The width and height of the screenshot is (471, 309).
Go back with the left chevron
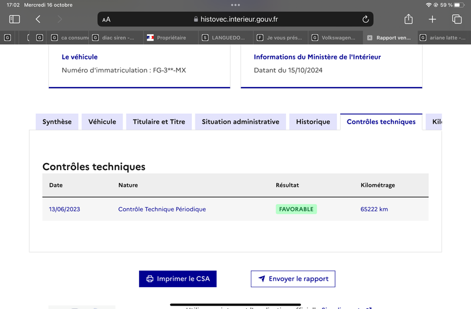(x=38, y=19)
